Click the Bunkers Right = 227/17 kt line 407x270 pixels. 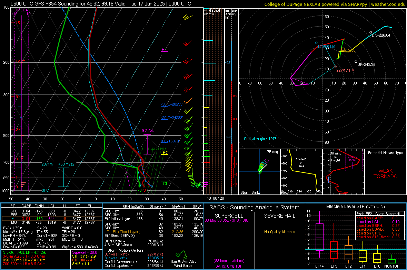[134, 254]
